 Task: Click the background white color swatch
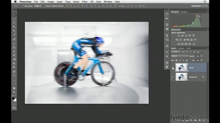pos(15,100)
